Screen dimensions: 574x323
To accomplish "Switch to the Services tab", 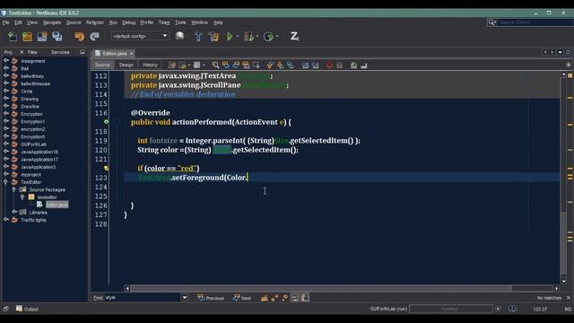I will (60, 52).
